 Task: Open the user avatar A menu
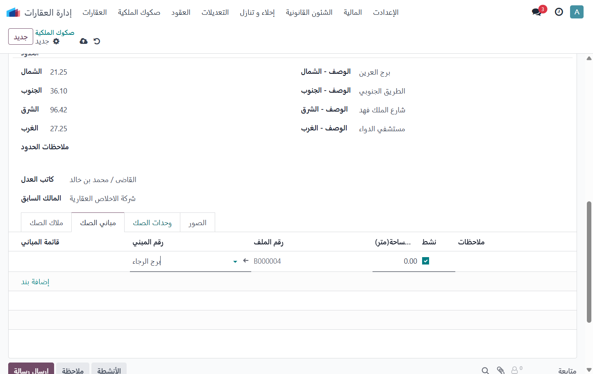577,12
